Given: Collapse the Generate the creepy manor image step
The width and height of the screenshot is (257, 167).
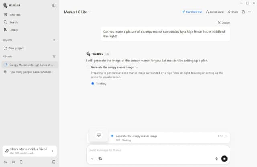Looking at the screenshot, I should 137,67.
